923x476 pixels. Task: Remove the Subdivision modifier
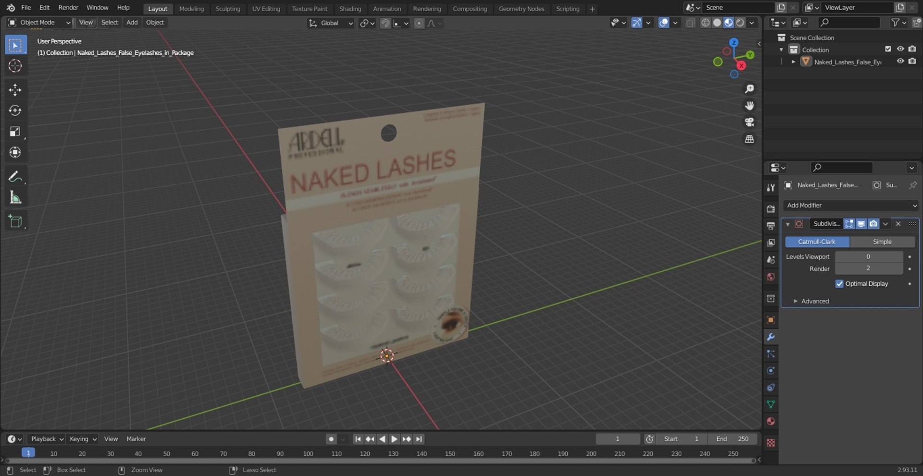click(898, 224)
